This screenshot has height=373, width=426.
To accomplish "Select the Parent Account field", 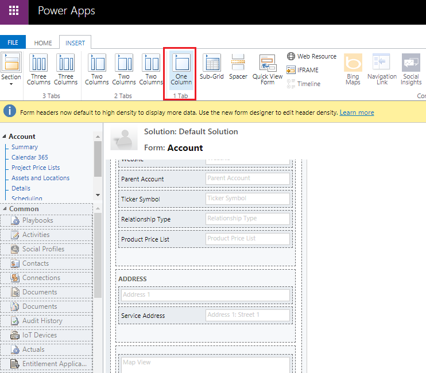I will (206, 179).
